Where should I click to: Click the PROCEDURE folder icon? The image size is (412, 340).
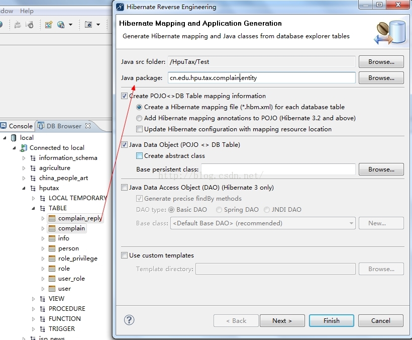(x=42, y=309)
